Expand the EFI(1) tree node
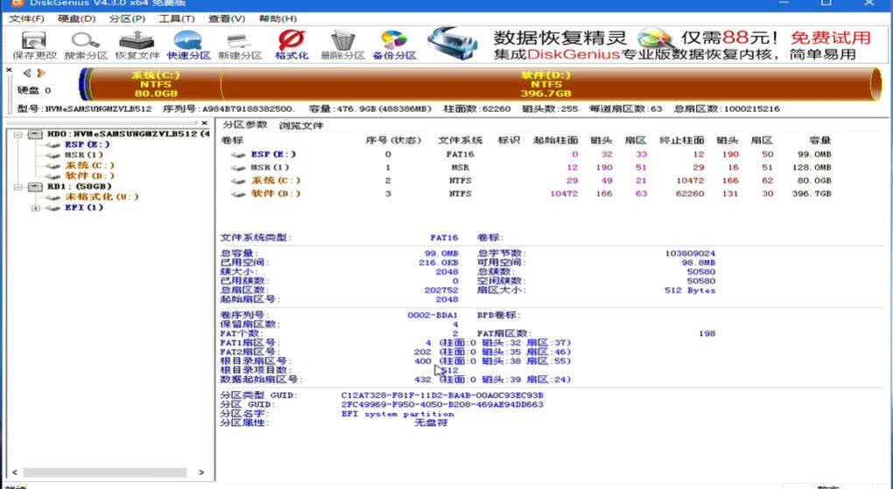The width and height of the screenshot is (893, 489). coord(35,208)
